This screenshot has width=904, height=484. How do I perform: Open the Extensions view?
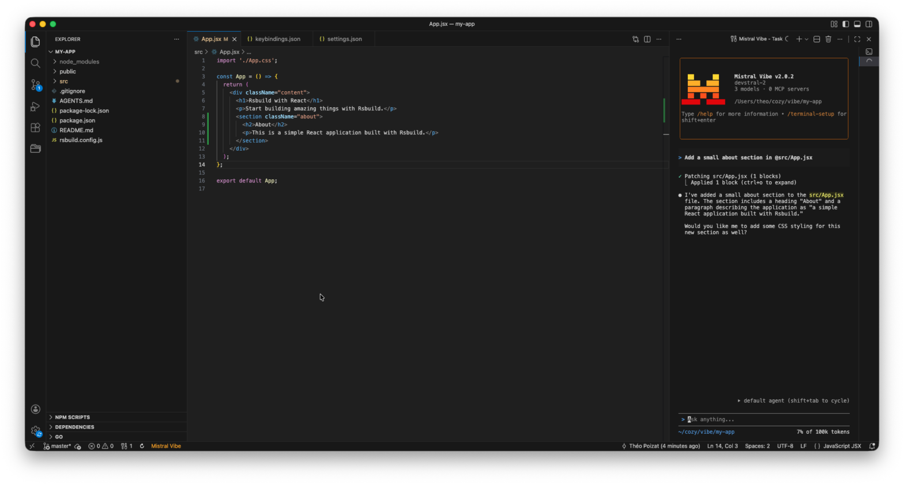point(35,127)
